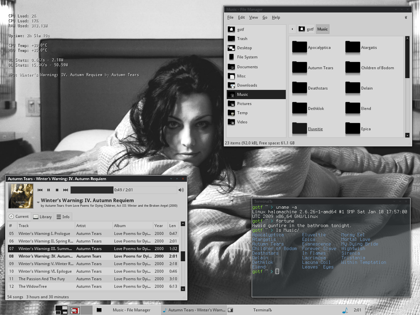Activate Music - File Manager taskbar button

coord(128,310)
